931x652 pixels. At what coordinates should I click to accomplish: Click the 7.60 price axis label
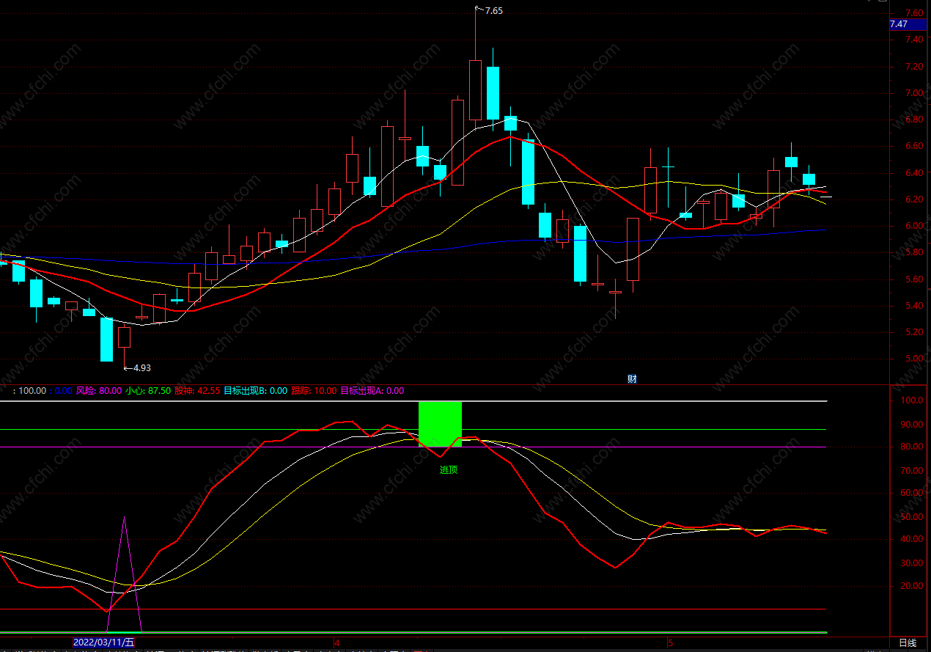(x=914, y=12)
